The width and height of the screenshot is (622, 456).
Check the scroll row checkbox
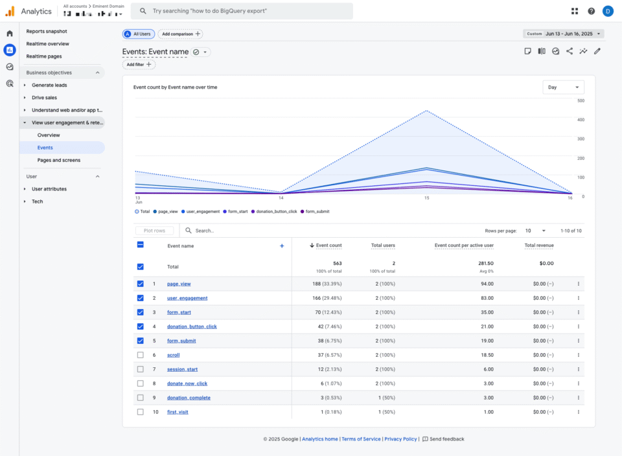click(141, 355)
